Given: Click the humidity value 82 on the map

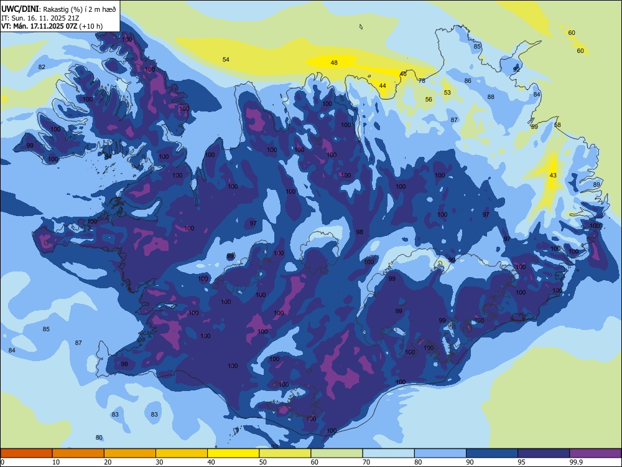Looking at the screenshot, I should (42, 67).
